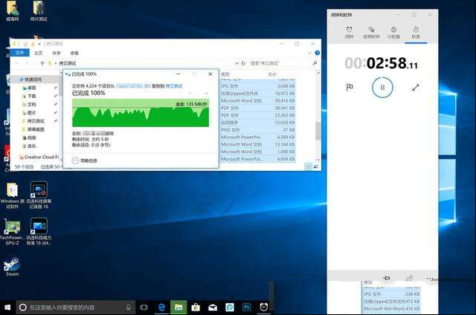Screen dimensions: 476x315
Task: Click the 搜索"拷贝测试" search box
Action: coord(280,63)
